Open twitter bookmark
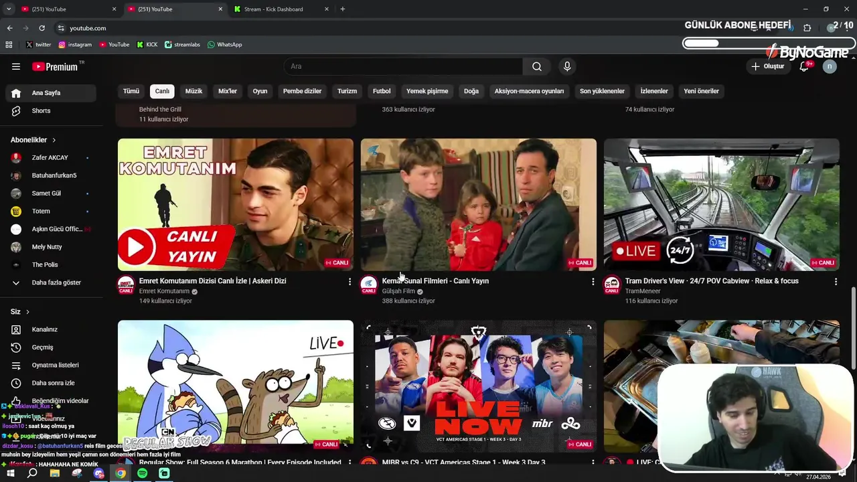This screenshot has height=482, width=857. (39, 44)
